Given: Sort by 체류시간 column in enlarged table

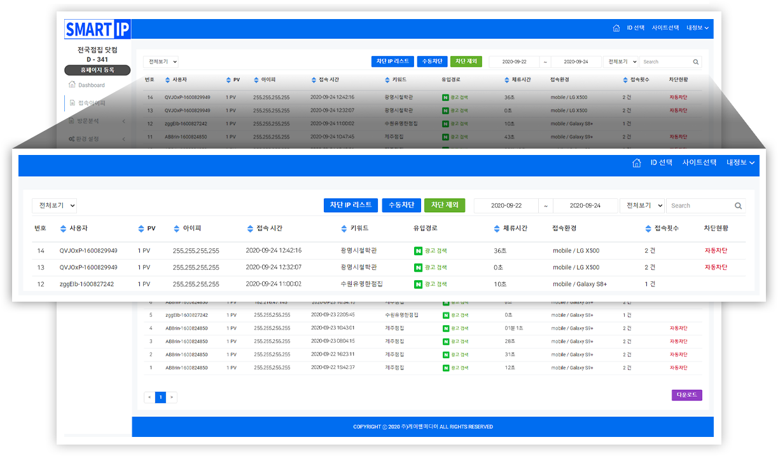Looking at the screenshot, I should coord(497,229).
